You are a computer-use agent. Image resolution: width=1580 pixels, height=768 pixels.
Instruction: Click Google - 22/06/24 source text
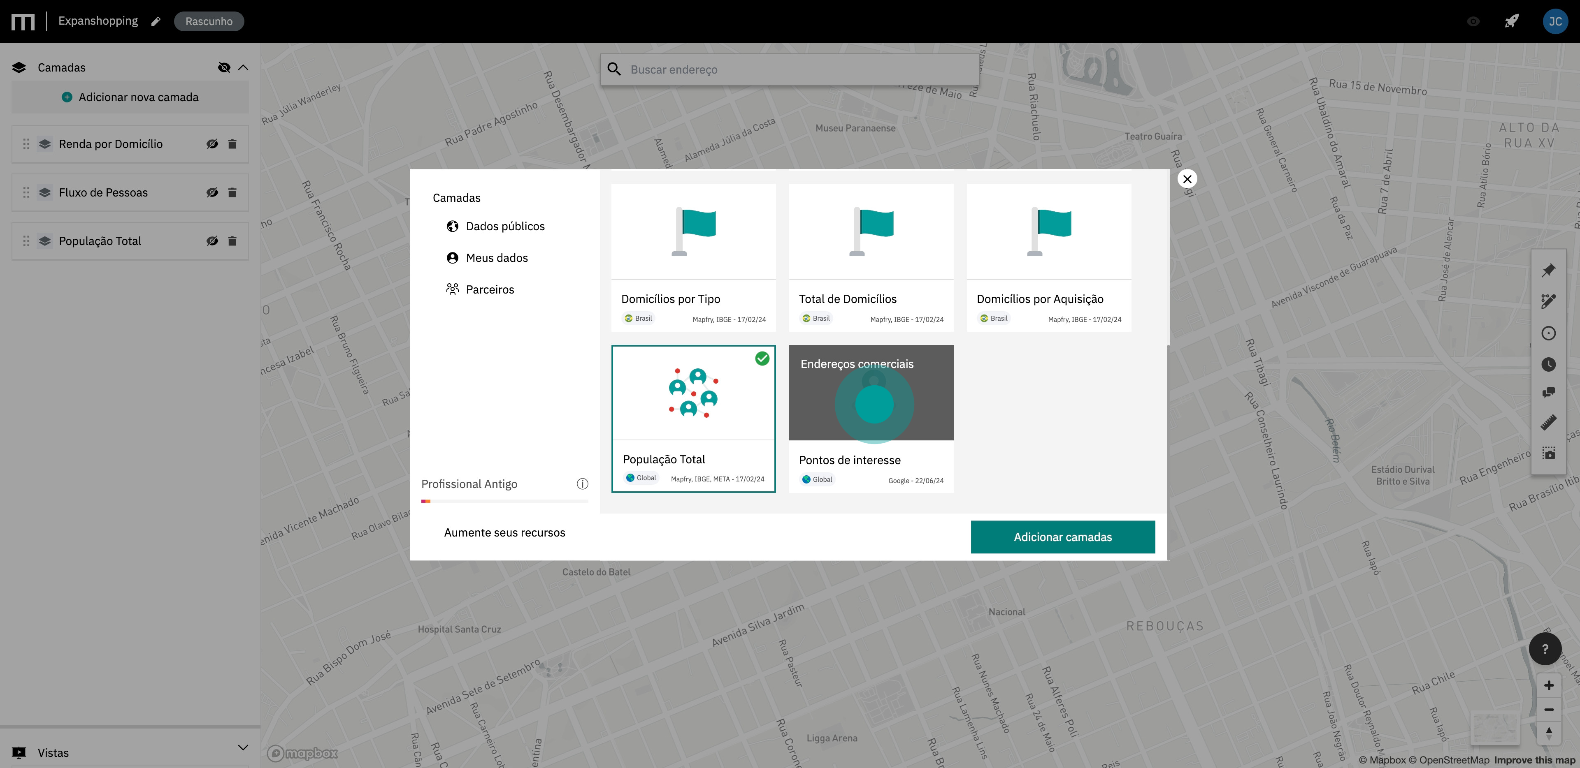pos(916,481)
